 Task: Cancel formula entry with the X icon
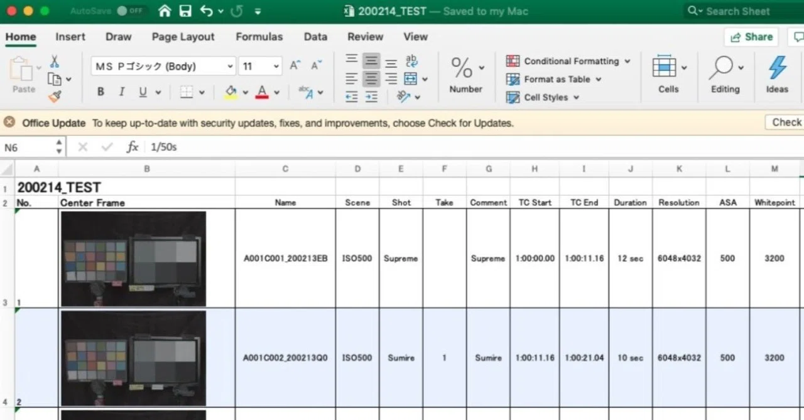[82, 147]
